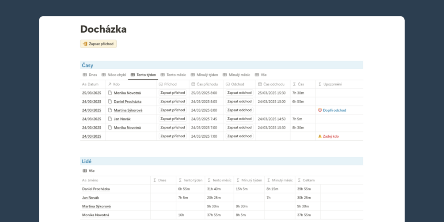Open the Minulý měsíc tab
Screen dimensions: 444x222
point(236,75)
